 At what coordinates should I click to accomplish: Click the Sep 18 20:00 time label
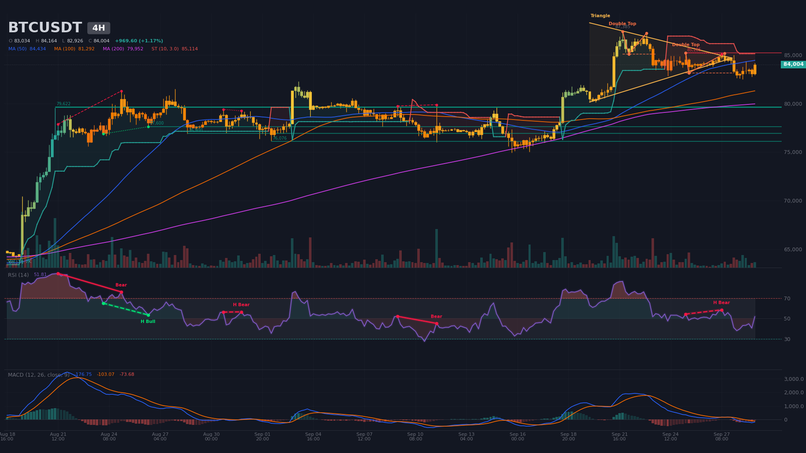568,436
